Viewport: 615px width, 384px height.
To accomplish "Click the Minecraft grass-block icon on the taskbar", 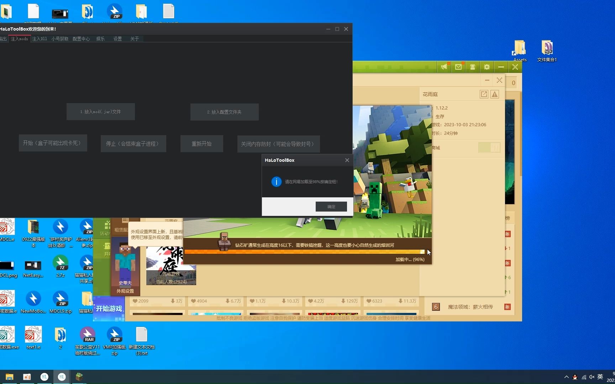I will click(79, 377).
